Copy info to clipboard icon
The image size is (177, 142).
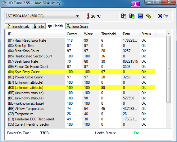124,16
